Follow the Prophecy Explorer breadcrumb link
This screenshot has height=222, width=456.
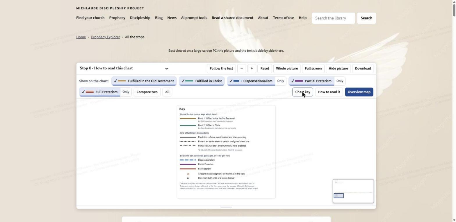pyautogui.click(x=105, y=37)
